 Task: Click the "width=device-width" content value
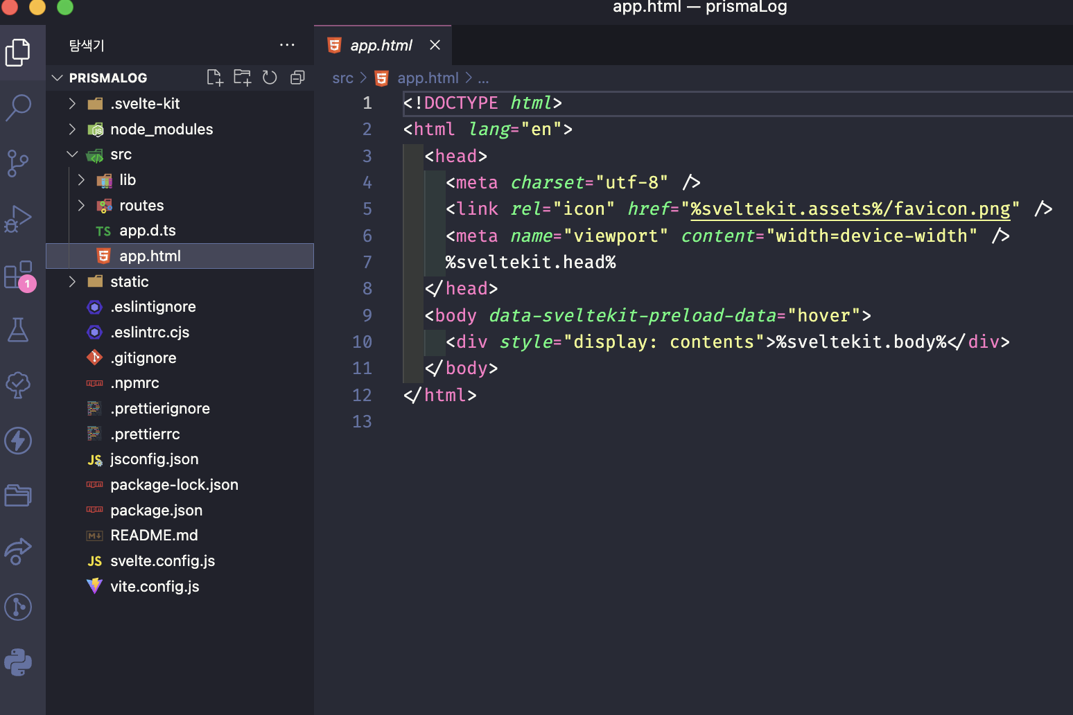[872, 236]
